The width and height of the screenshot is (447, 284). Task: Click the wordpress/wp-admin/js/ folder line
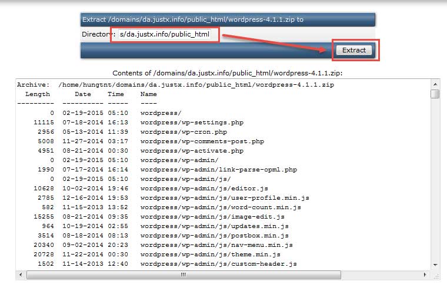(186, 179)
